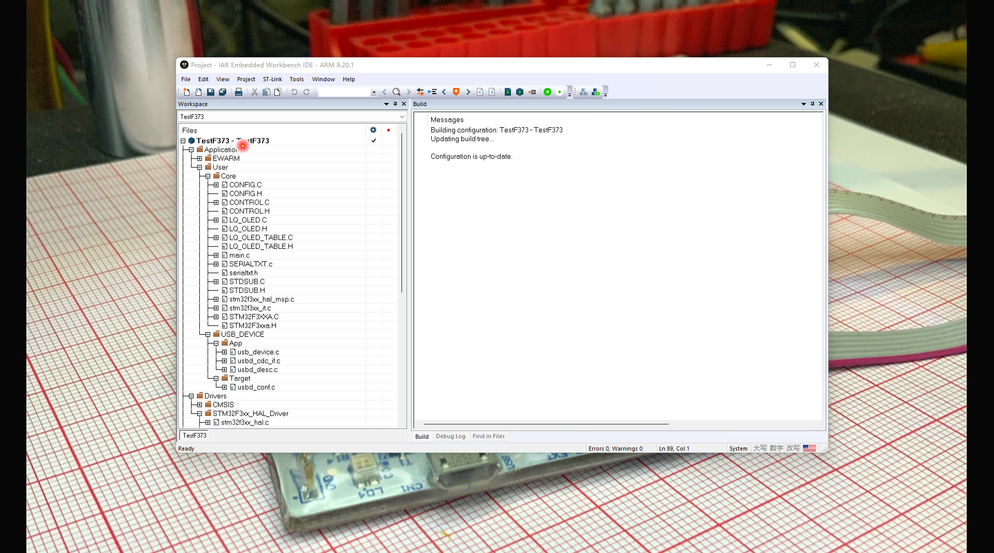Toggle 改写 overwrite indicator in status bar
This screenshot has width=994, height=553.
(793, 448)
